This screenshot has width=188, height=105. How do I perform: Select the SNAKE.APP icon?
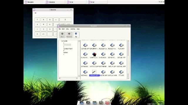[94, 73]
